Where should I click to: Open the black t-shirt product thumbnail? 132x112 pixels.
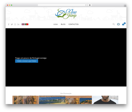105,100
